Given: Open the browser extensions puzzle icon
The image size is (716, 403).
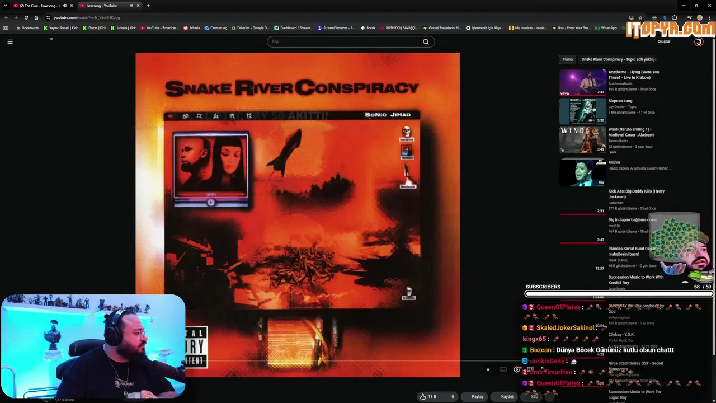Looking at the screenshot, I should point(675,17).
